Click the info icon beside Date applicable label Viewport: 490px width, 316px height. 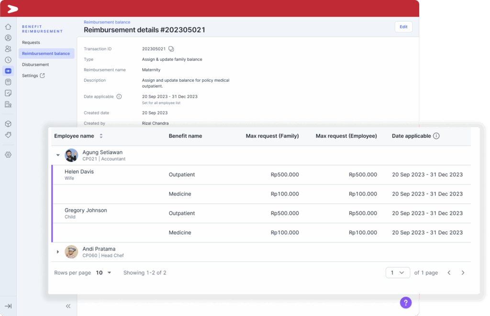pyautogui.click(x=119, y=97)
